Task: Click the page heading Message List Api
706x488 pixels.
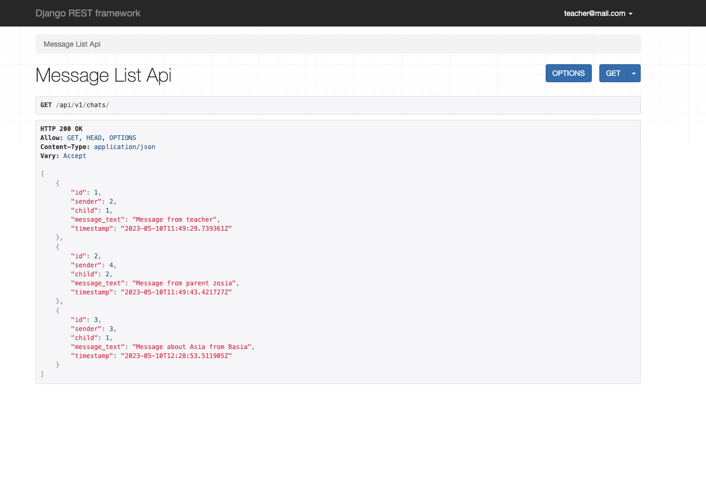Action: point(103,75)
